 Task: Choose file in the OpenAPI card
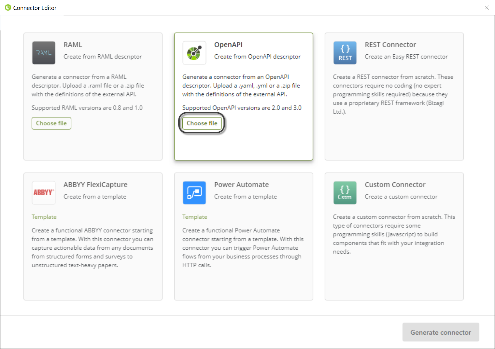click(x=202, y=123)
